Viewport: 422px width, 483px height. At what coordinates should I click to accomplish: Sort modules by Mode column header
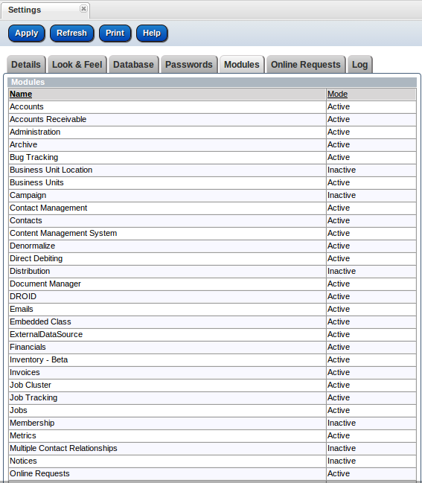[337, 94]
